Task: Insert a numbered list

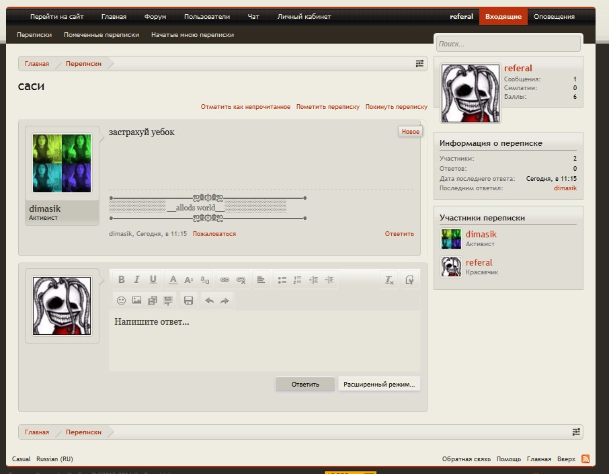Action: (298, 280)
